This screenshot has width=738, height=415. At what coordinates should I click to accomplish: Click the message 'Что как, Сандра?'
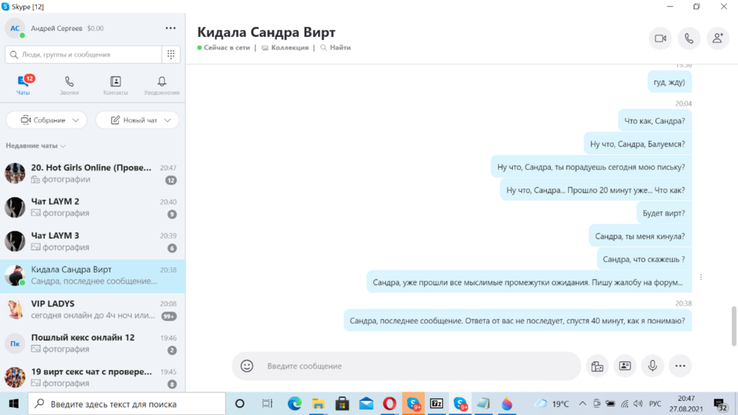click(x=654, y=120)
